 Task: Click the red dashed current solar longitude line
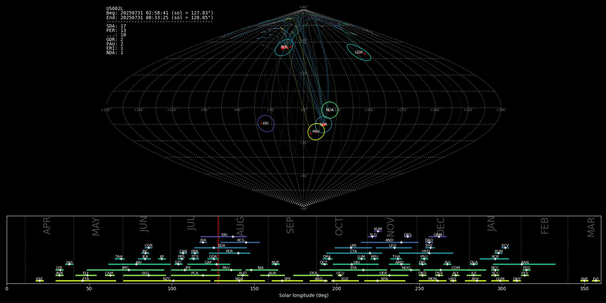[x=218, y=249]
